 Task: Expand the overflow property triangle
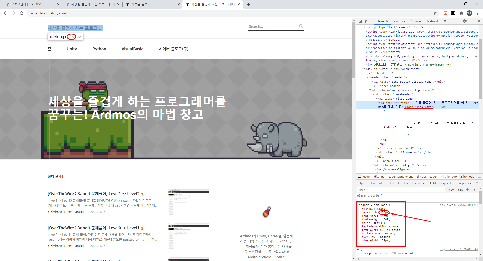click(378, 237)
